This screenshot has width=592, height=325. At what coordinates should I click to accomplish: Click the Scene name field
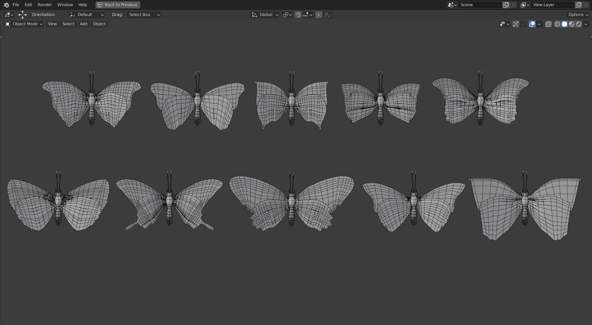pos(479,5)
